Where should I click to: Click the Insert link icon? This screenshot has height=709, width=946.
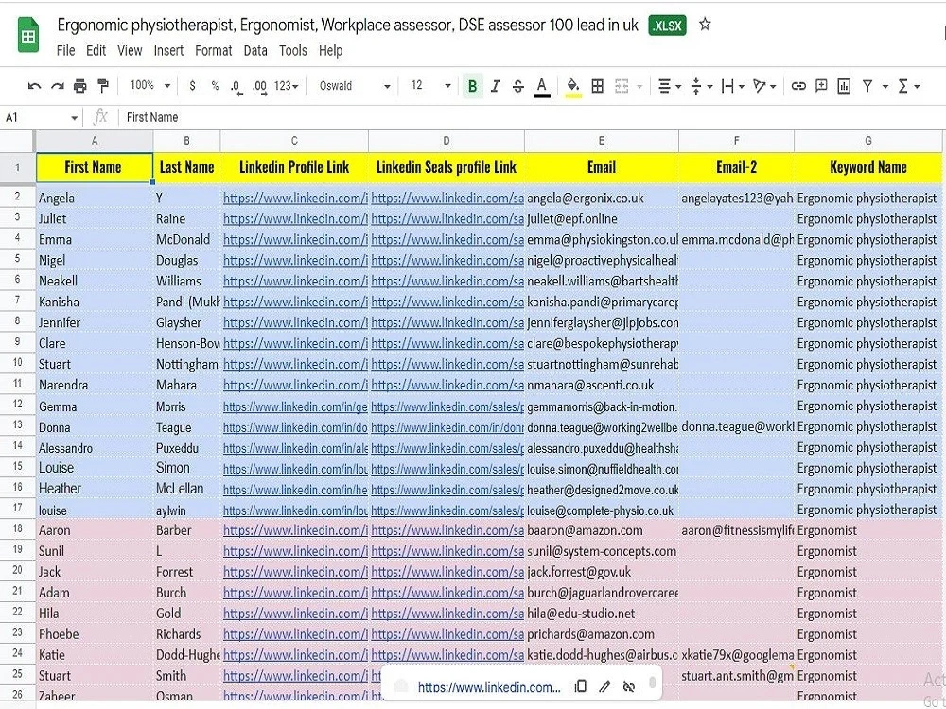[798, 86]
